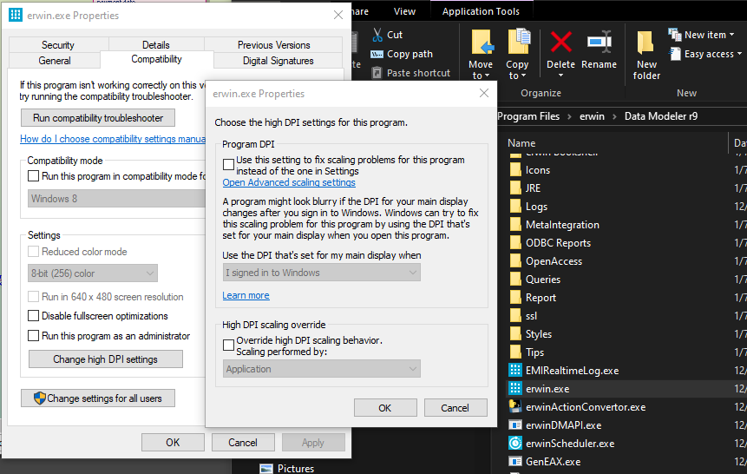This screenshot has height=474, width=747.
Task: Enable Use this setting to fix scaling problems
Action: (229, 165)
